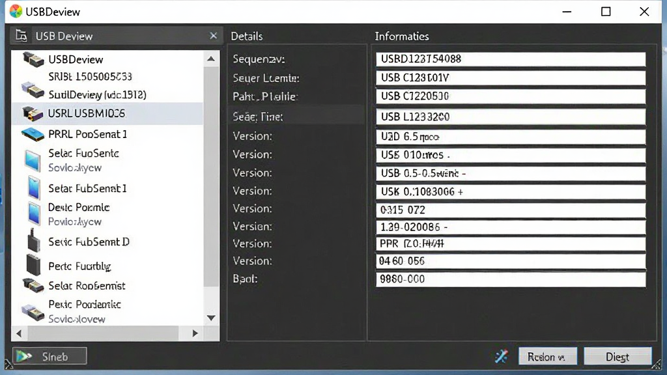Click the Sineb button
667x375 pixels.
point(50,356)
